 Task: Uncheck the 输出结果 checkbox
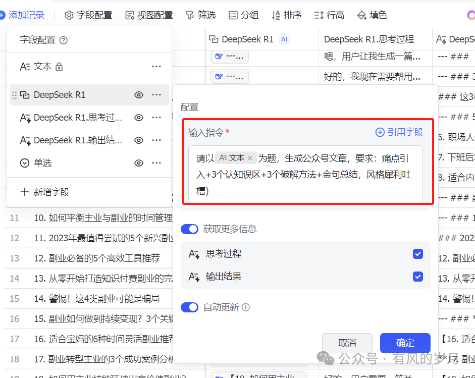418,277
